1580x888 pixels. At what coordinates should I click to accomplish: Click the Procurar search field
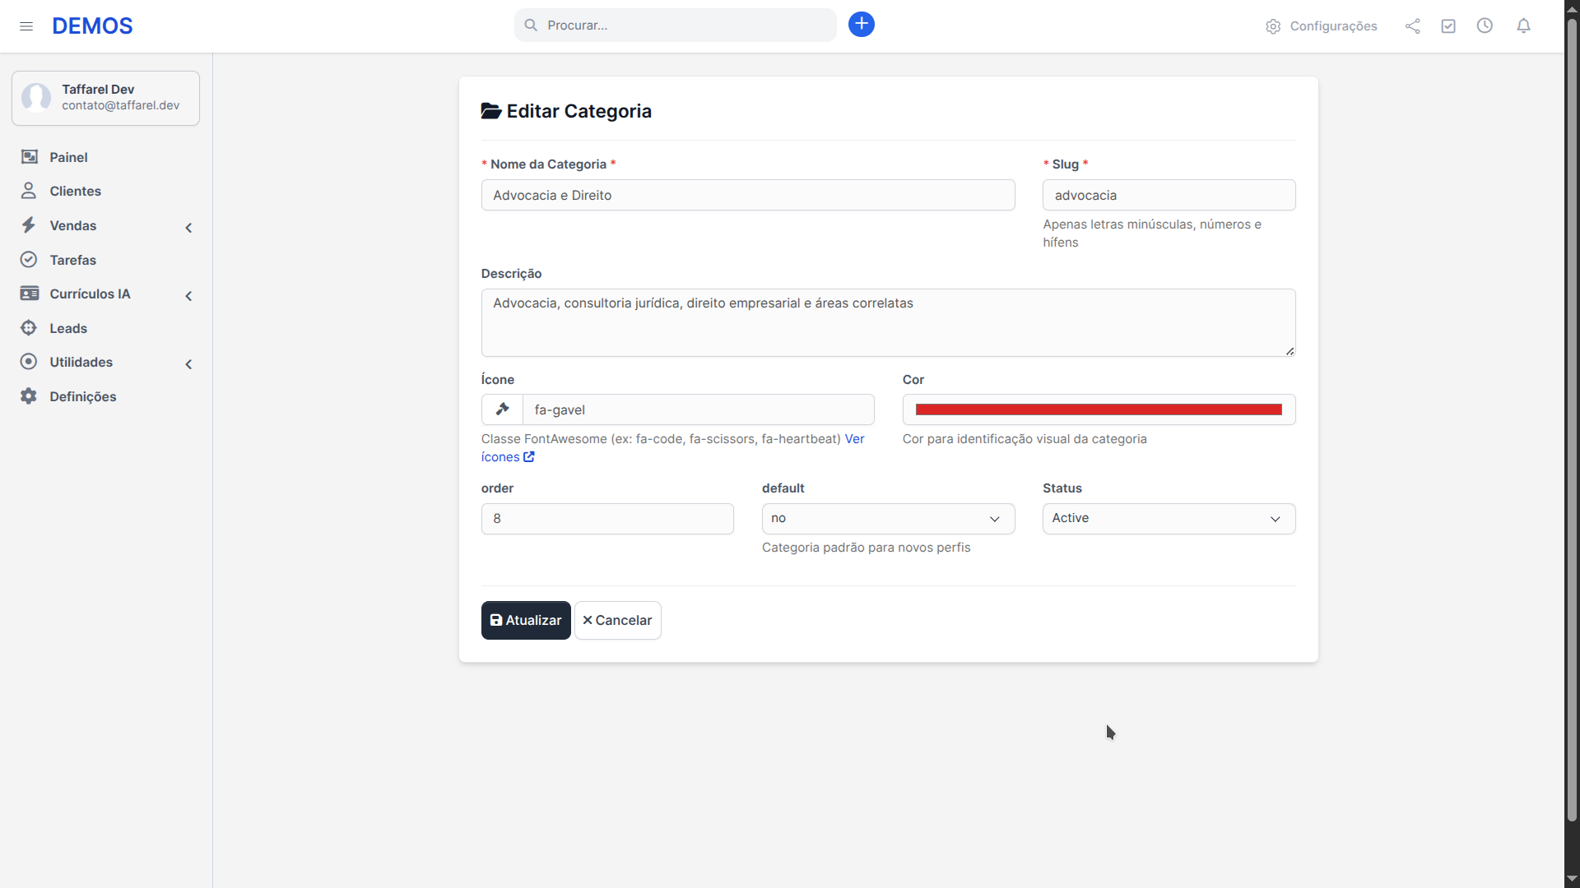[x=675, y=25]
